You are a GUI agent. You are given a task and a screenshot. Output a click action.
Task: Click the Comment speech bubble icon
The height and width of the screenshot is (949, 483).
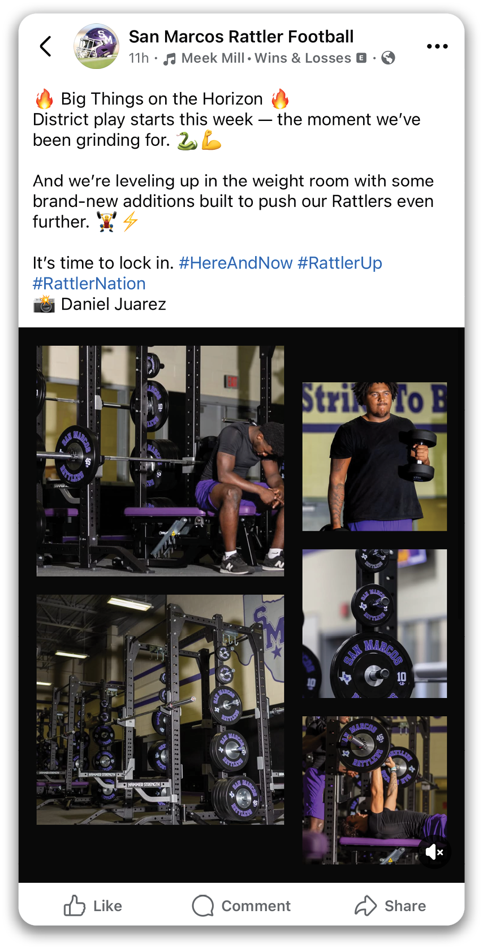click(x=202, y=905)
